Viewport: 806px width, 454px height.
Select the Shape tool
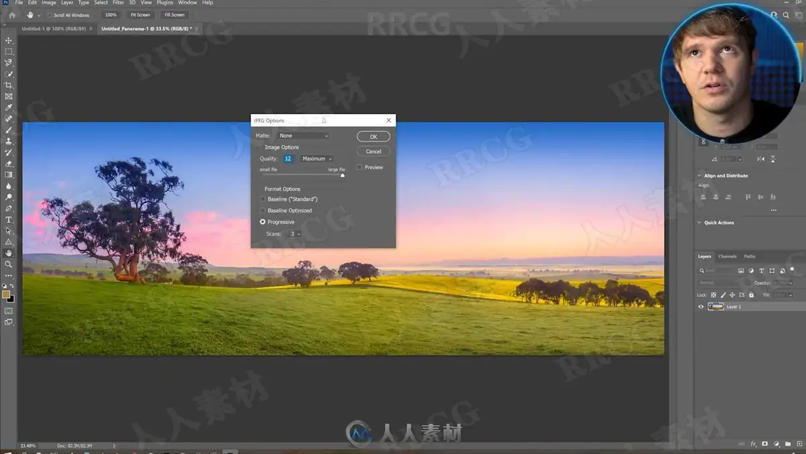[9, 242]
